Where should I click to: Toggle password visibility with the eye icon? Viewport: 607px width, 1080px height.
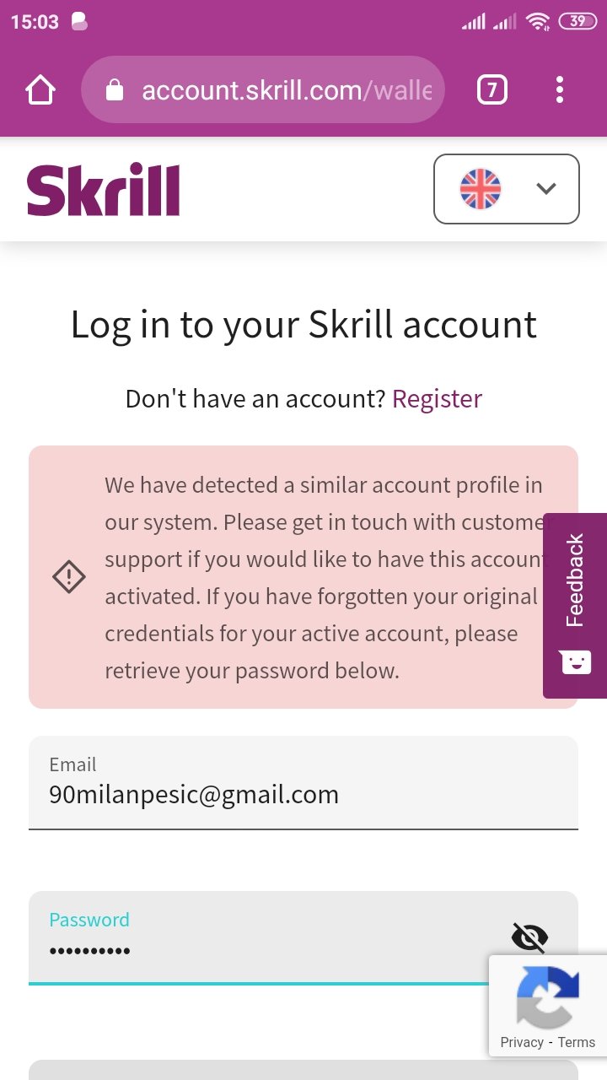coord(529,937)
